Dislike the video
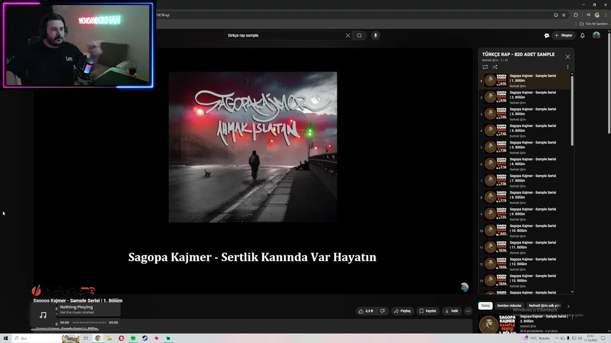The width and height of the screenshot is (611, 343). click(382, 311)
